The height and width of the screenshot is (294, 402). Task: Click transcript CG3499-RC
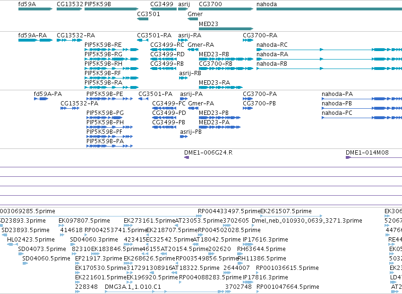pyautogui.click(x=163, y=50)
